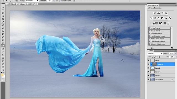Select the Hand tool
177x99 pixels.
pyautogui.click(x=3, y=67)
